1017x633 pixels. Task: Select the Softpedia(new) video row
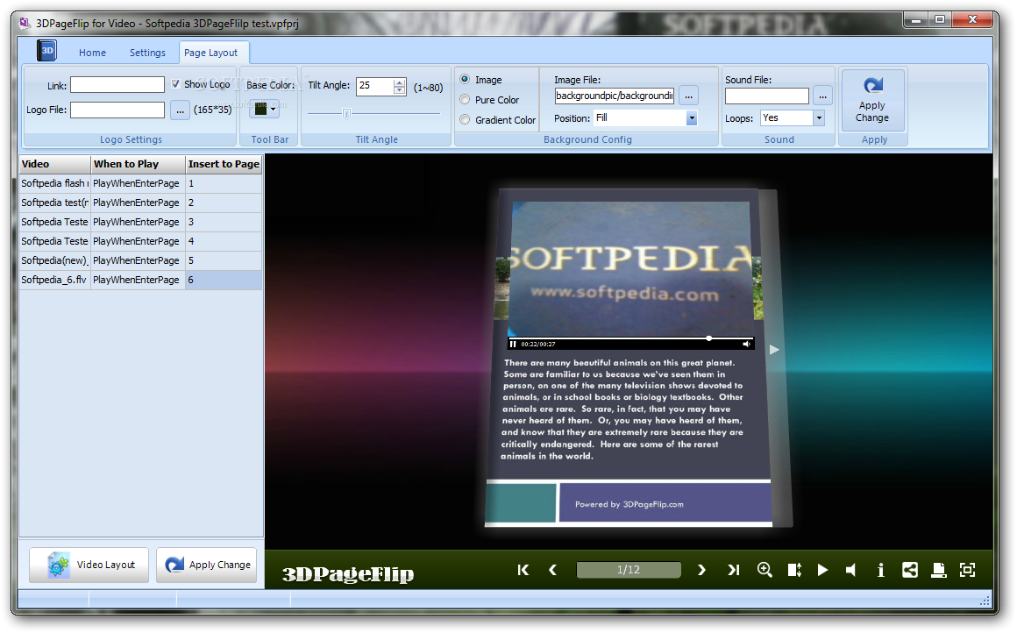(x=141, y=260)
